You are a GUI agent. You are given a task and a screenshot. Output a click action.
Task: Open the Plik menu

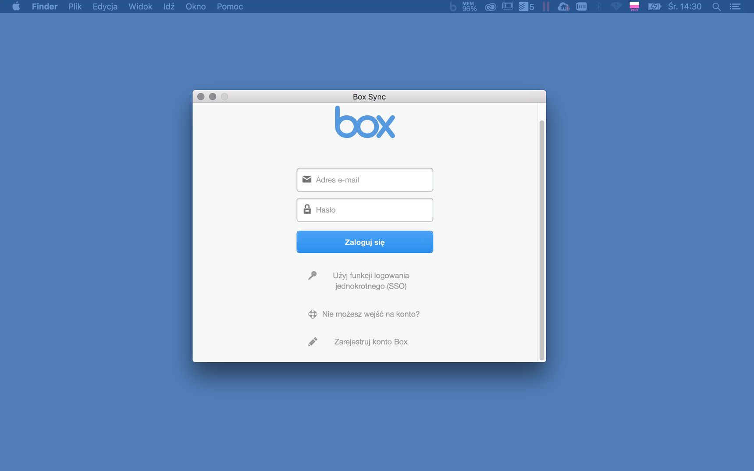pos(75,7)
